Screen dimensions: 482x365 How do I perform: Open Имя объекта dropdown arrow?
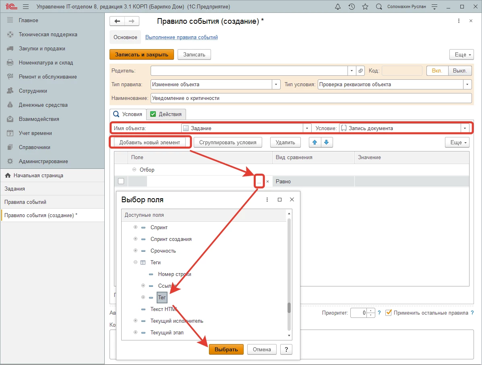click(x=307, y=128)
